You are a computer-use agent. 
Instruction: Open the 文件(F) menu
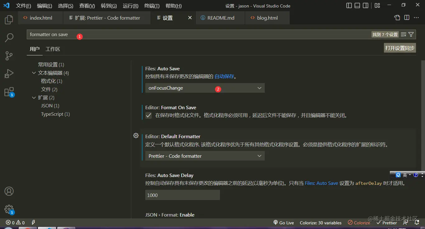[24, 6]
